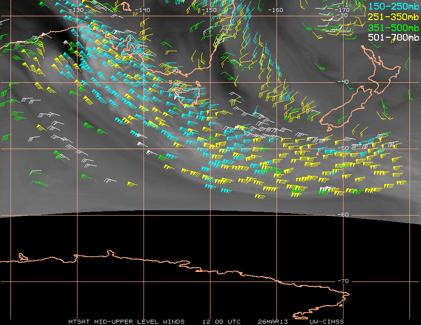Click the -70 latitude label
Image resolution: width=421 pixels, height=325 pixels.
(343, 281)
